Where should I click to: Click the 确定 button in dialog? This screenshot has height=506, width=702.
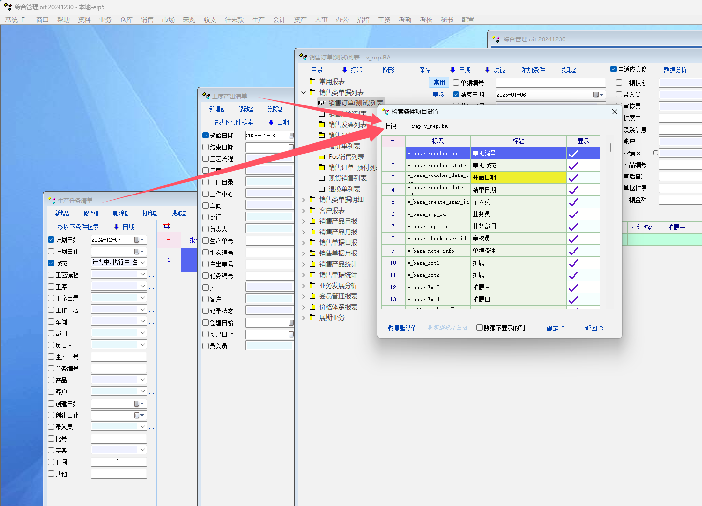tap(555, 328)
